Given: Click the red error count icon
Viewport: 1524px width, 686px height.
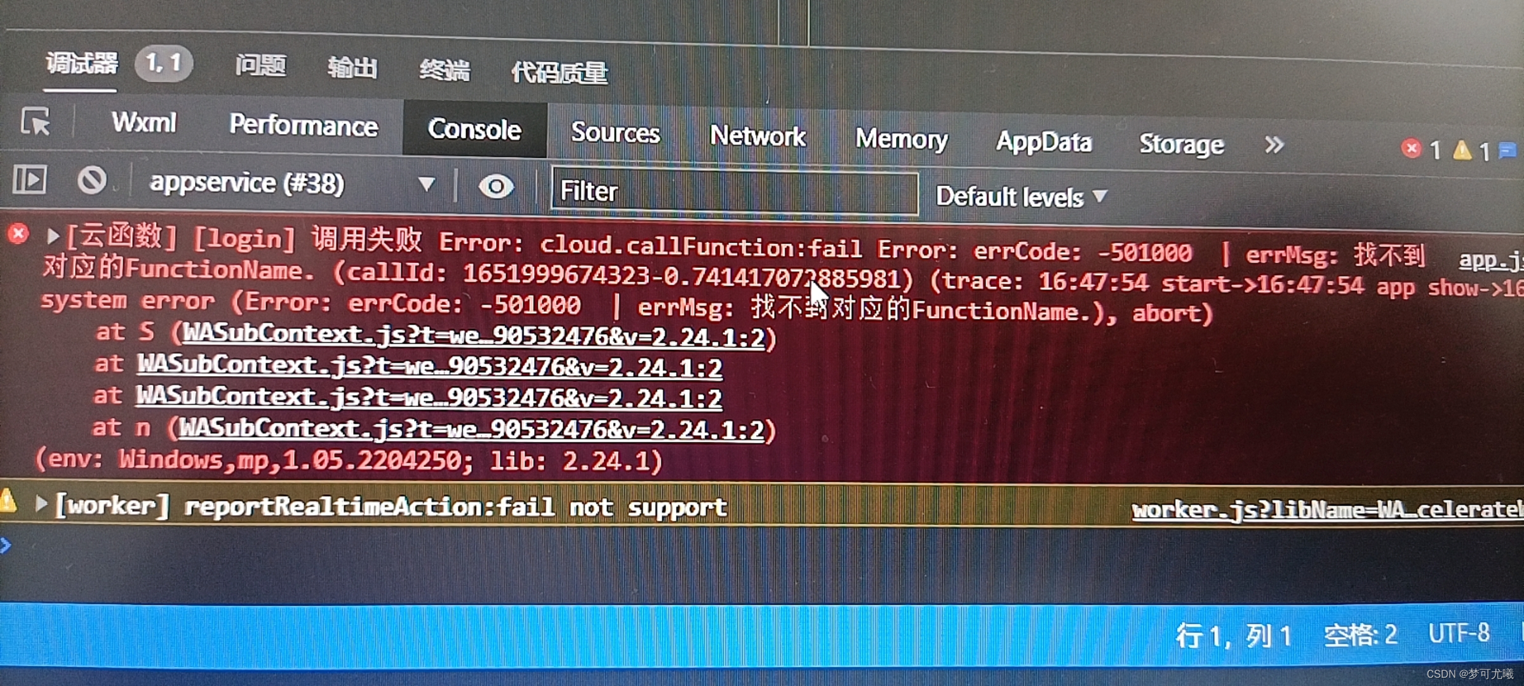Looking at the screenshot, I should point(1411,149).
